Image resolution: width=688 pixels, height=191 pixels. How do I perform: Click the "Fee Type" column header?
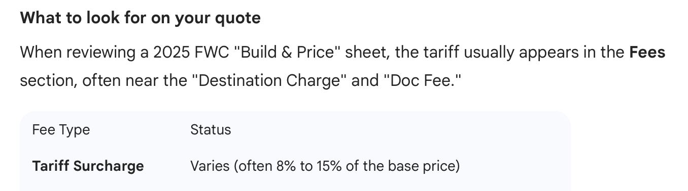(x=61, y=130)
